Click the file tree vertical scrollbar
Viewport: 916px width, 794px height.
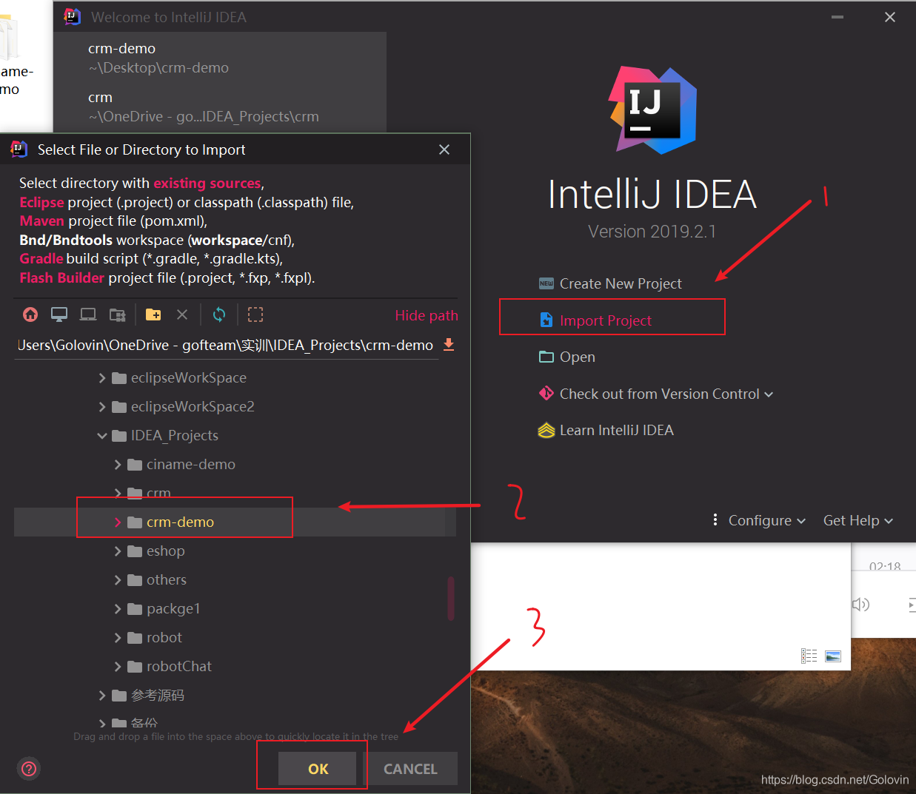click(451, 598)
